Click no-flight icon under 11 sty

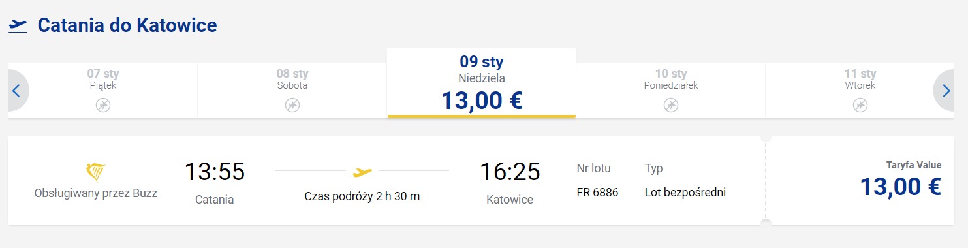pos(860,105)
